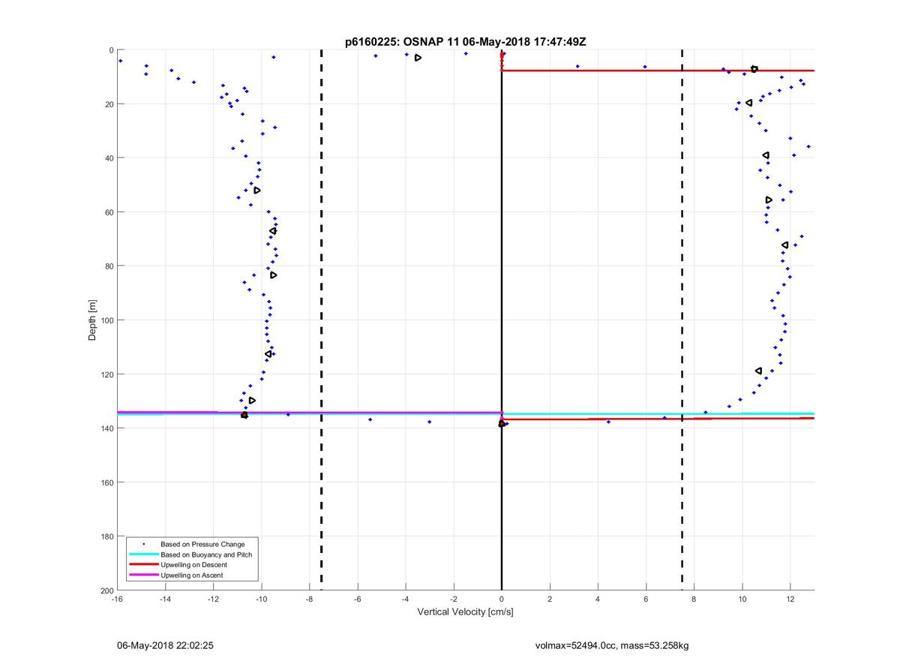Click x-axis tick label 12
The width and height of the screenshot is (900, 664).
pos(790,599)
